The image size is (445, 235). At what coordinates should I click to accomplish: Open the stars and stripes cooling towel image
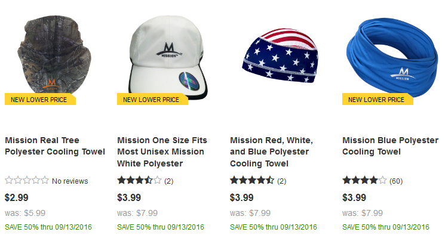click(280, 55)
